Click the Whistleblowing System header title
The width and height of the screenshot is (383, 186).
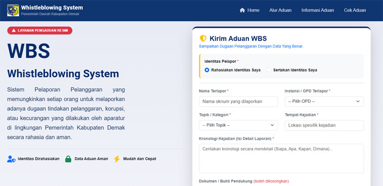[x=52, y=8]
